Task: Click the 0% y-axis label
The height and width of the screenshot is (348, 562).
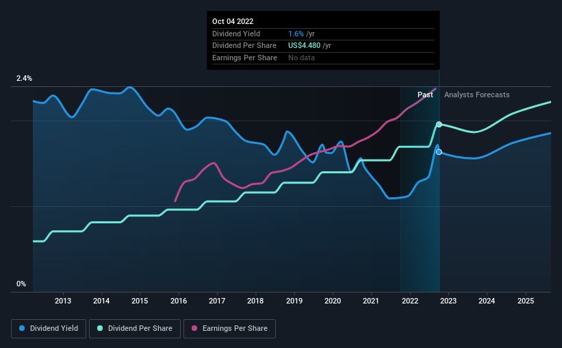Action: coord(21,284)
